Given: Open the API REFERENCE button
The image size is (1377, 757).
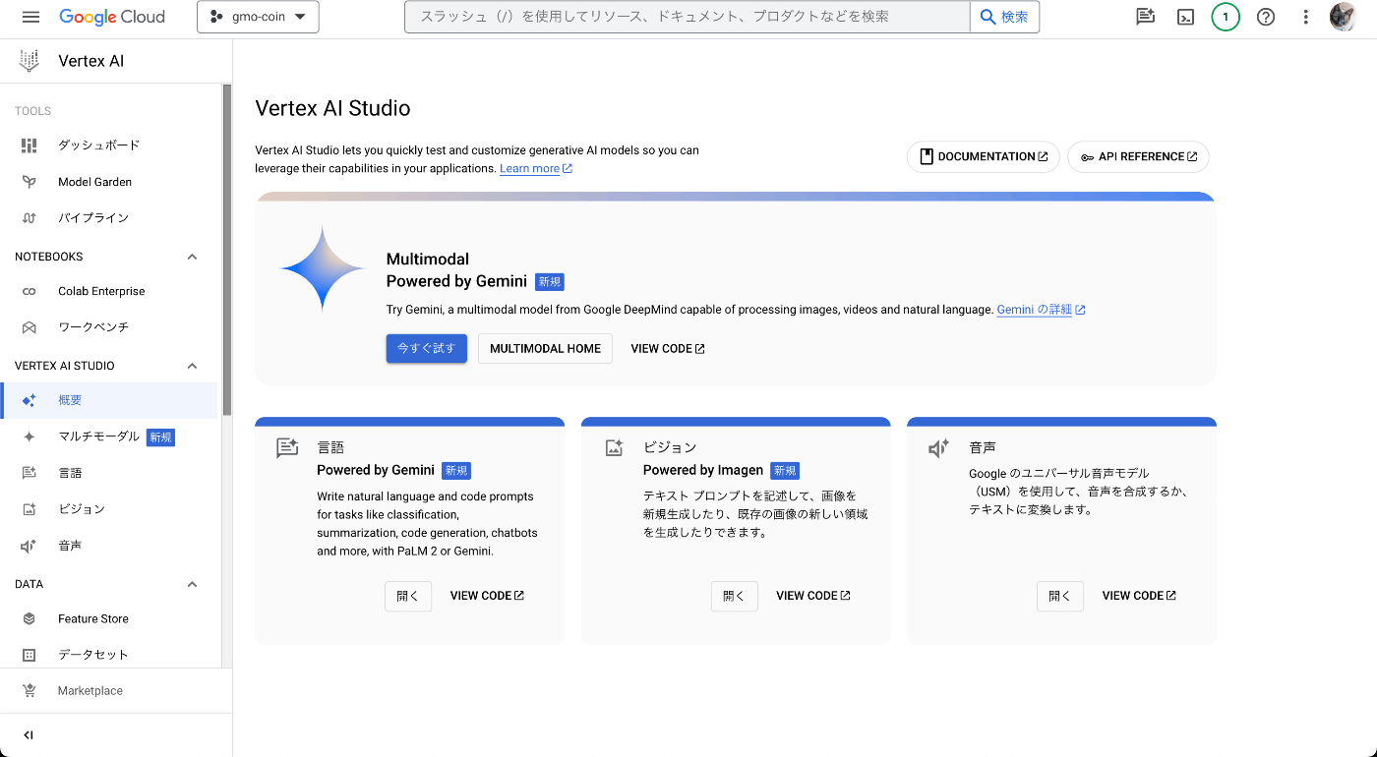Looking at the screenshot, I should pos(1138,156).
